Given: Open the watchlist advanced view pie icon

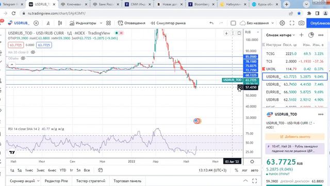Looking at the screenshot, I should (x=311, y=35).
